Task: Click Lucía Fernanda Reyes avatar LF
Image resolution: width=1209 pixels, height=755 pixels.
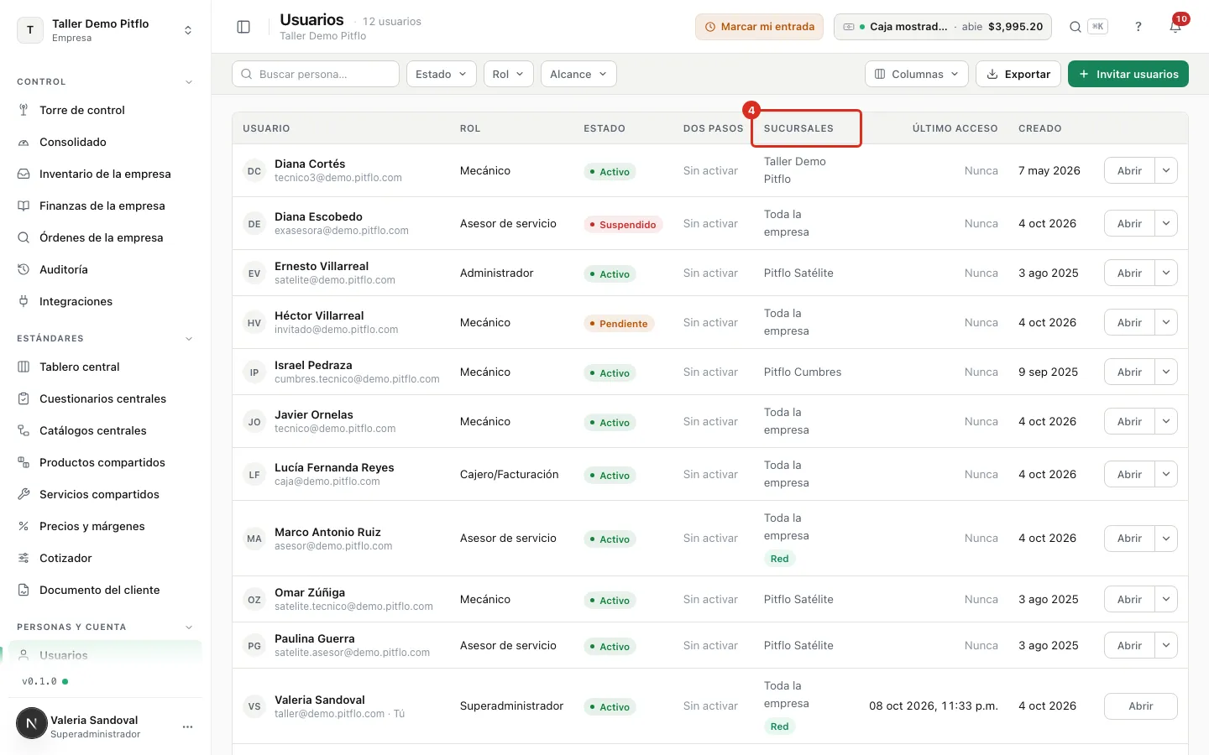Action: [x=254, y=475]
